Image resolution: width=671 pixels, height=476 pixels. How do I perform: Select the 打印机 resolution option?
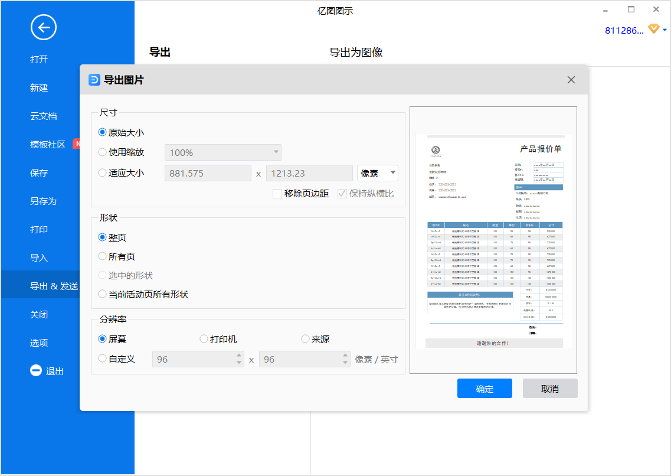[x=204, y=339]
